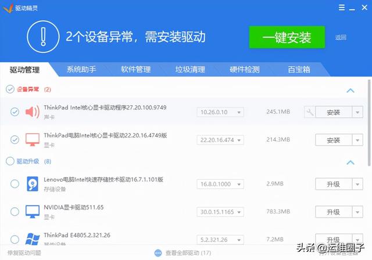Close the Driver Genius window
Screen dimensions: 372x260
point(364,8)
